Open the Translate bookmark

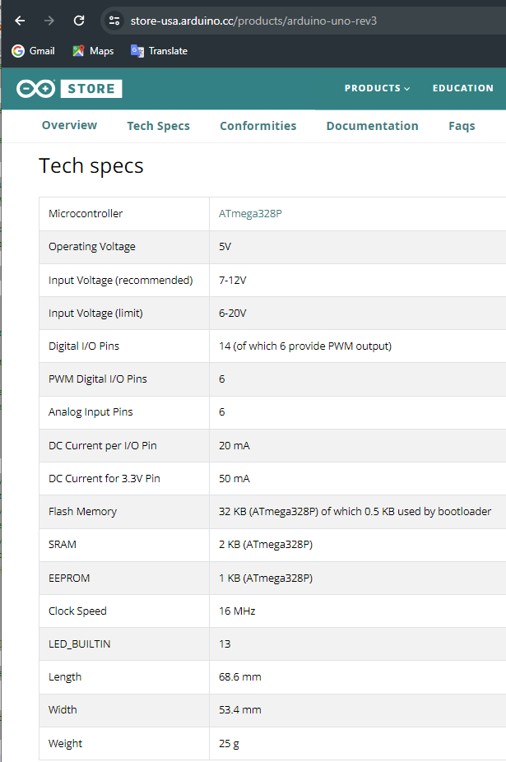[x=159, y=51]
